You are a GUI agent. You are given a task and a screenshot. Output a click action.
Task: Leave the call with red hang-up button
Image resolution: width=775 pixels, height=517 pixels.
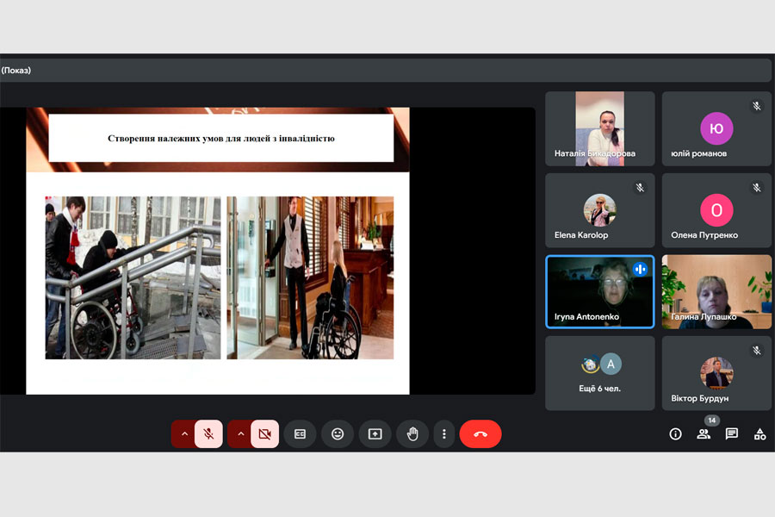480,434
